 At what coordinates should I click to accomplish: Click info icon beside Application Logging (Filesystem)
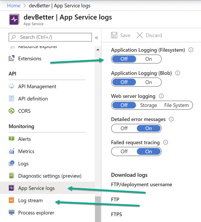[191, 50]
